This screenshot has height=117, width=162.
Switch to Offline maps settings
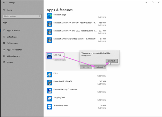[x=12, y=43]
